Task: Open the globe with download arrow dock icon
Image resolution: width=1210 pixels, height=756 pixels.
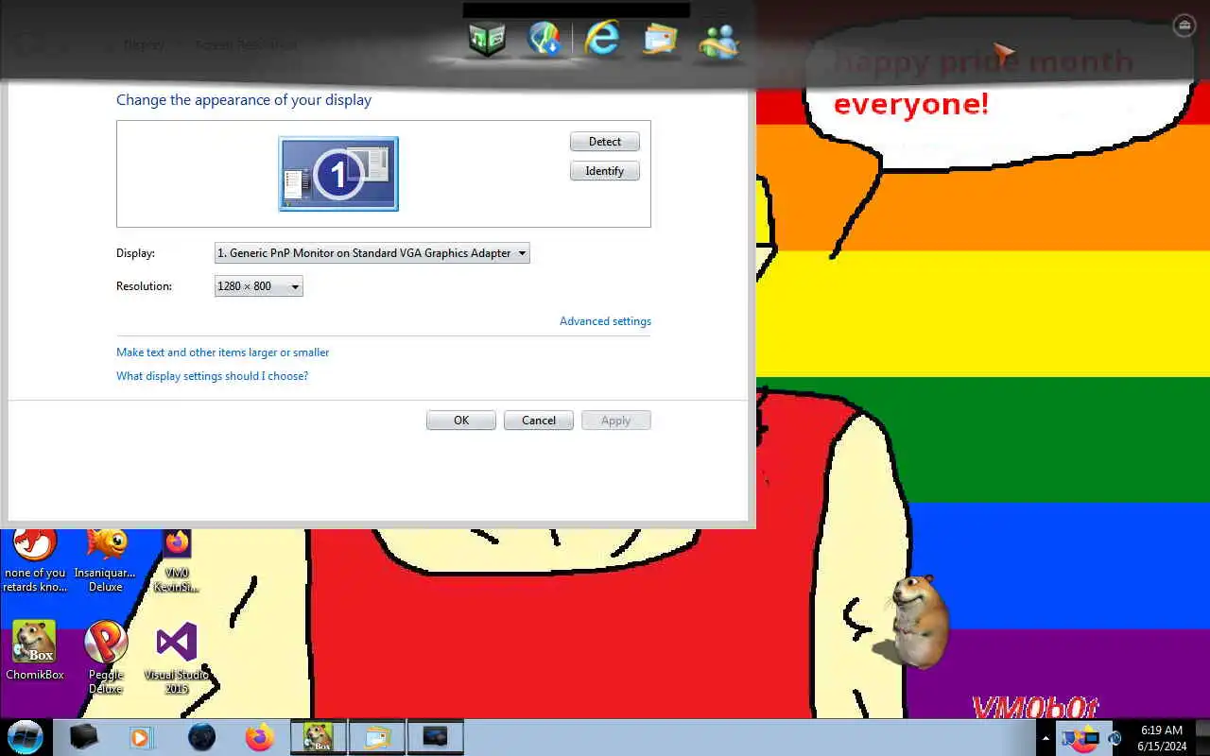Action: point(544,40)
